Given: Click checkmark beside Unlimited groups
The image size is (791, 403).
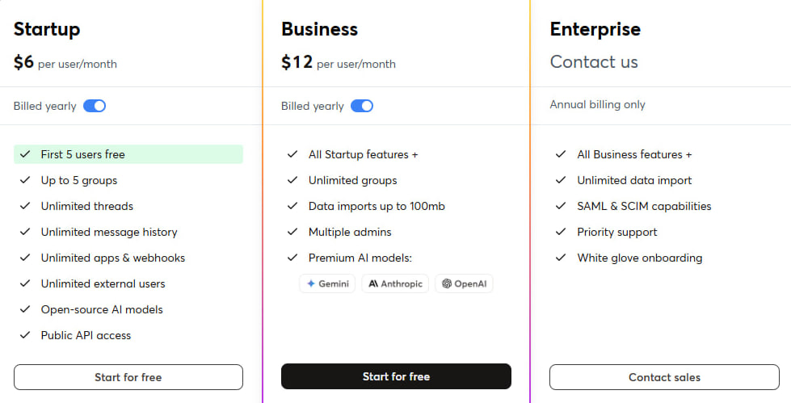Looking at the screenshot, I should pyautogui.click(x=292, y=180).
